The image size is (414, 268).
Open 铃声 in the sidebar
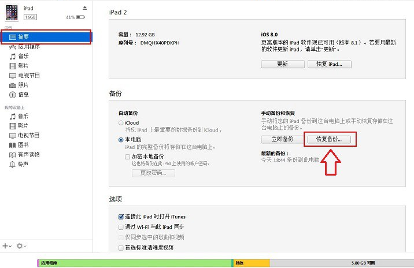point(23,164)
